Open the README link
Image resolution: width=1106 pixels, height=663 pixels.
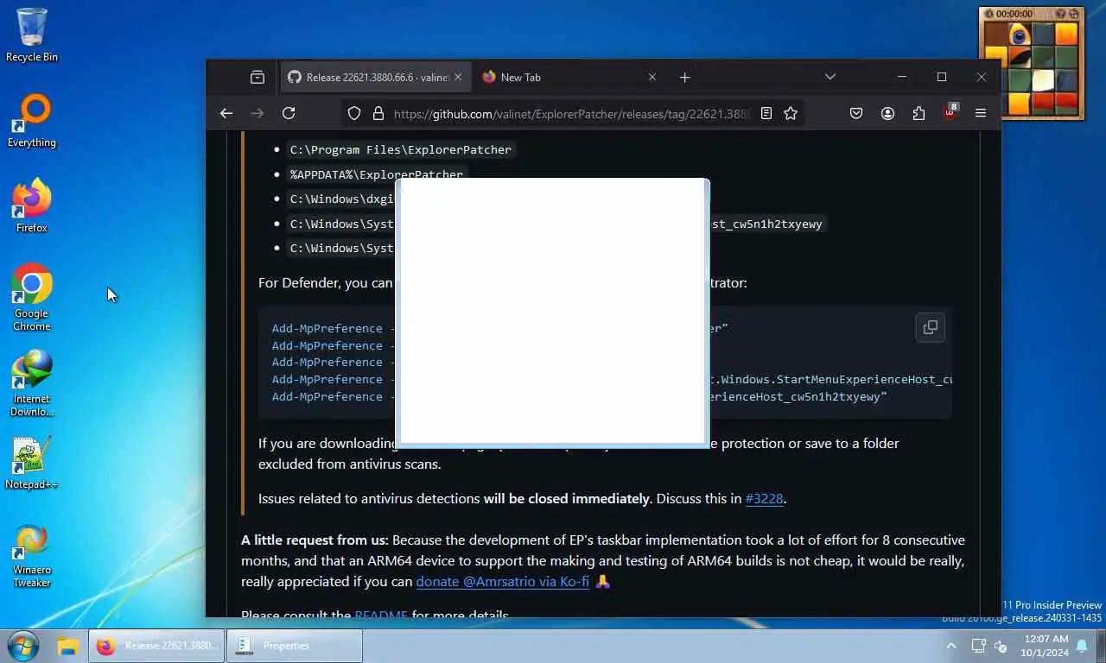(x=381, y=616)
